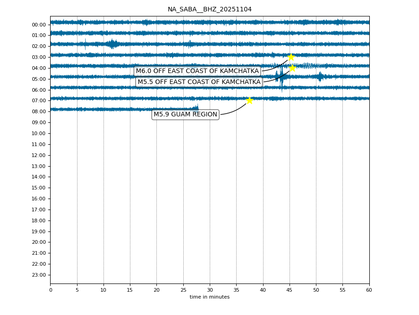Select the 16:00 hour label on the y-axis

pos(39,199)
